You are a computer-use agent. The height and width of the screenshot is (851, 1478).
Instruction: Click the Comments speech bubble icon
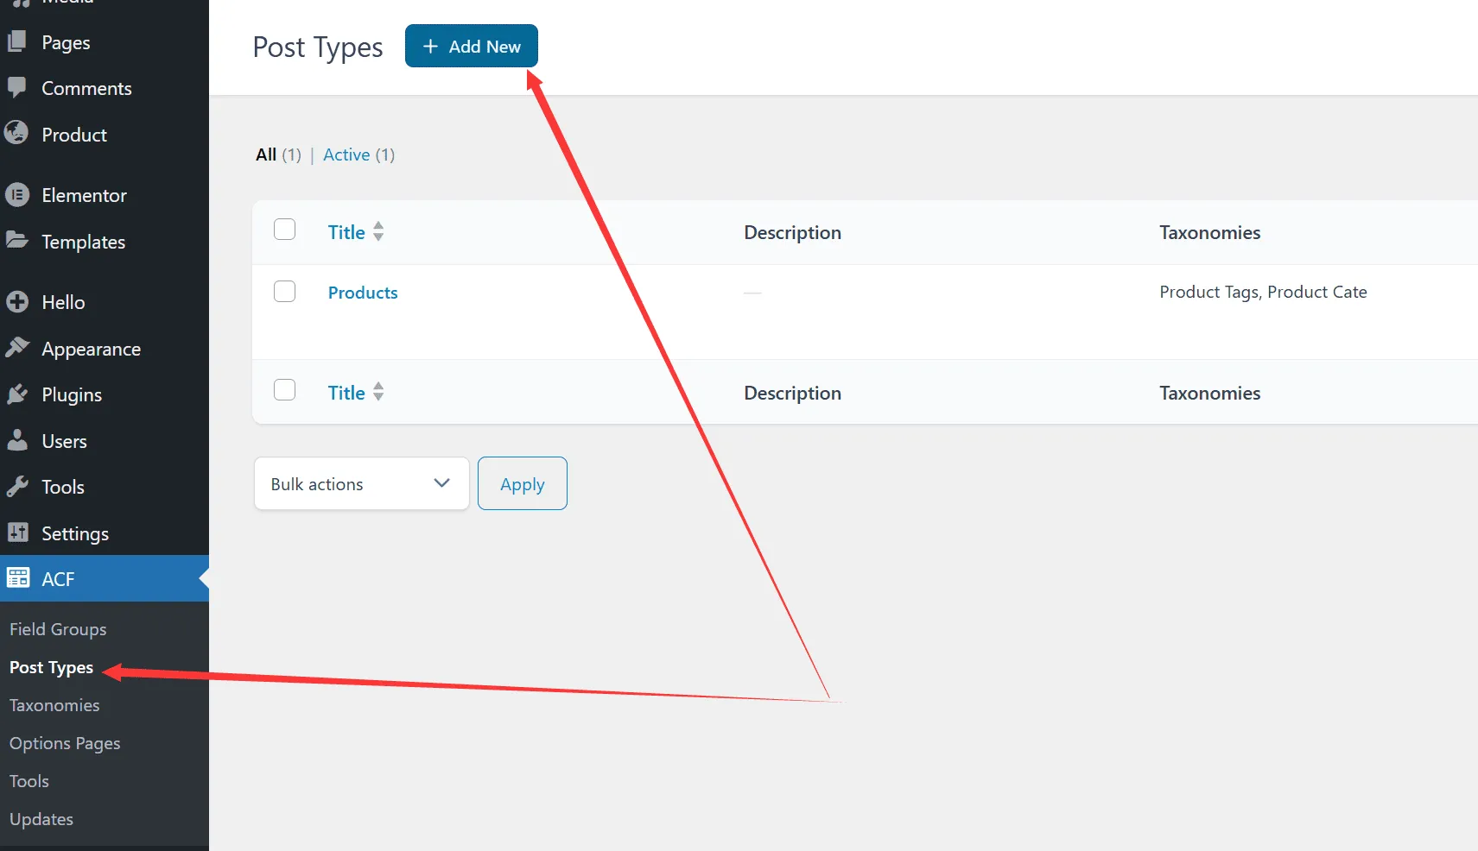[17, 87]
